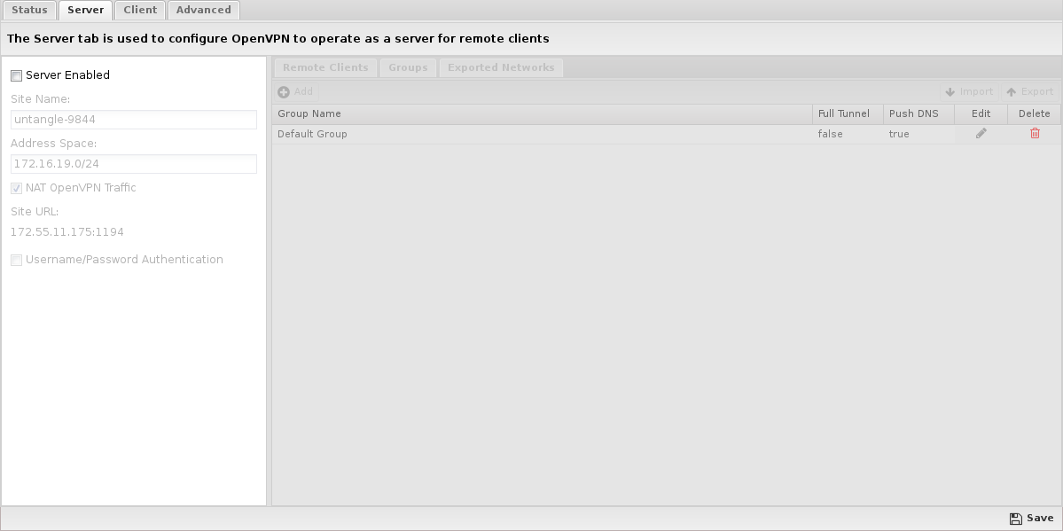The width and height of the screenshot is (1063, 531).
Task: Click the Export up-arrow icon
Action: coord(1011,91)
